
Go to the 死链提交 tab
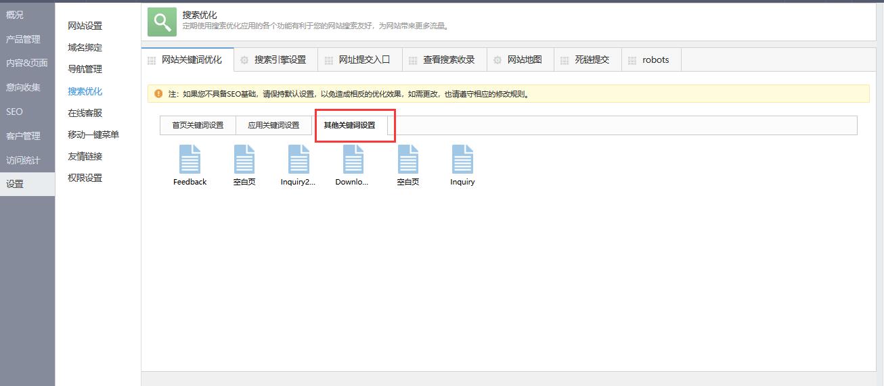click(588, 59)
